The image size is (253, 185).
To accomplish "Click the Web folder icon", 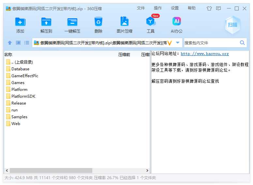I will coord(8,123).
